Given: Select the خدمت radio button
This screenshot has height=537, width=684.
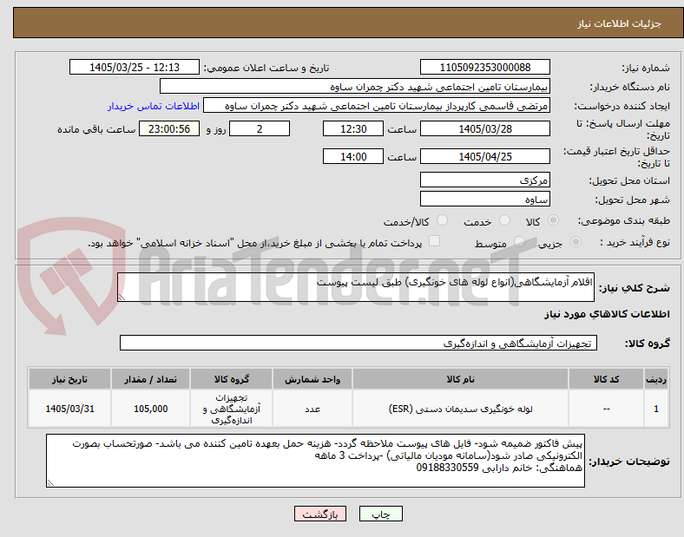Looking at the screenshot, I should click(504, 220).
